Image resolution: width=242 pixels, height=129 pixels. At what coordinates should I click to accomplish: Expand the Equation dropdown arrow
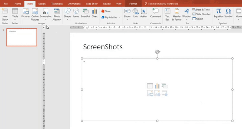pyautogui.click(x=219, y=20)
